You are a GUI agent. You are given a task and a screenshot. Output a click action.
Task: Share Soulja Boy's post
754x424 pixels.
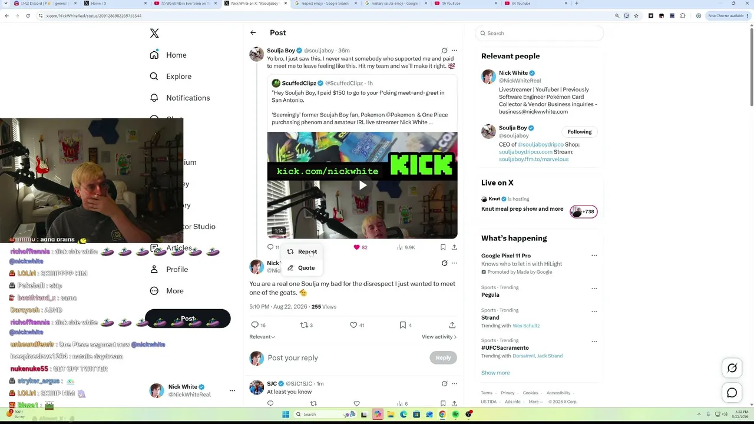[x=454, y=247]
